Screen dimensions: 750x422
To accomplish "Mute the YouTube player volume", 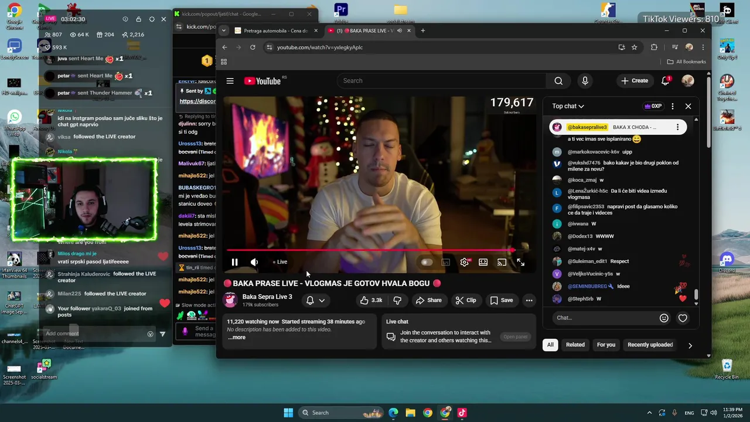I will [x=254, y=262].
